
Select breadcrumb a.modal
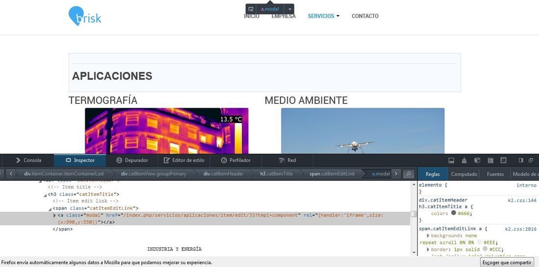coord(381,174)
